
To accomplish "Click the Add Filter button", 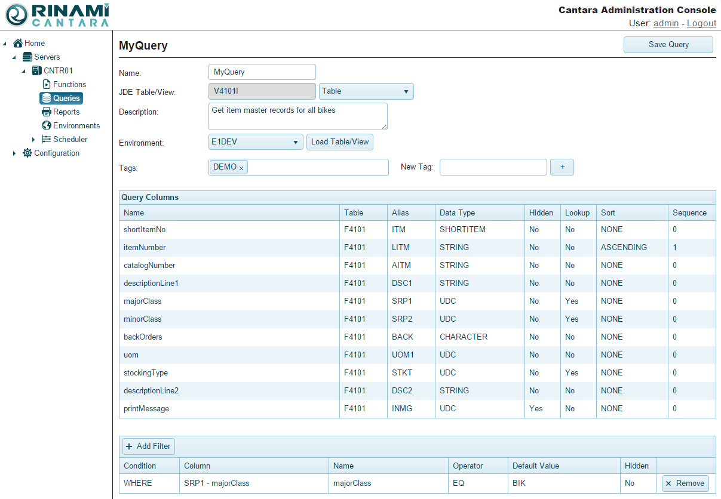I will (x=148, y=446).
